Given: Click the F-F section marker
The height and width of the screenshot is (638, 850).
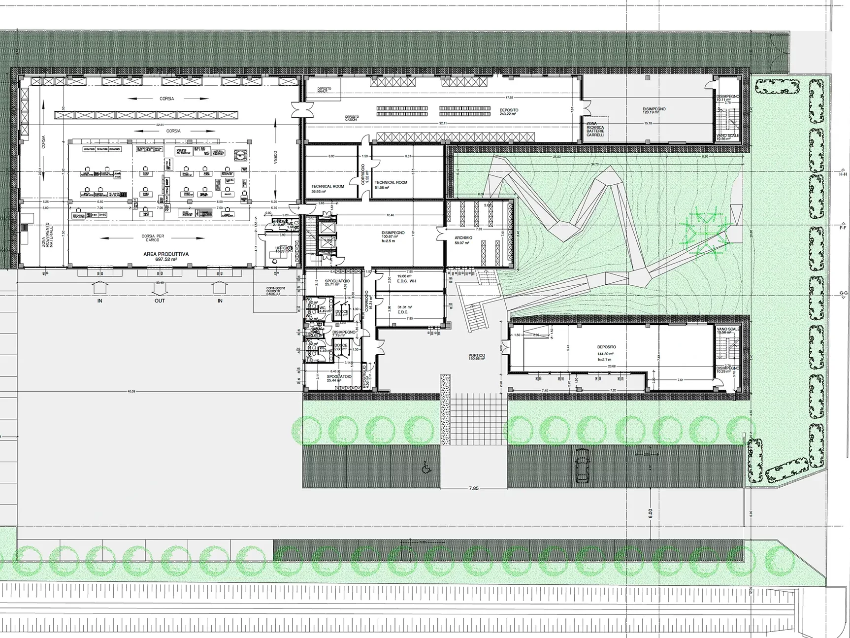Looking at the screenshot, I should coord(843,228).
